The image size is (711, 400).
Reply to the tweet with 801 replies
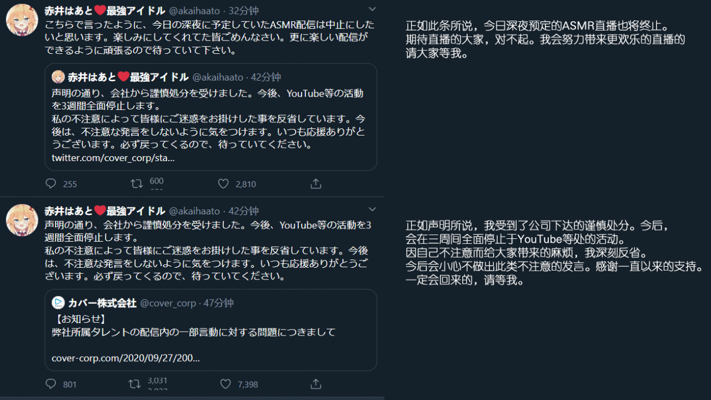click(51, 384)
